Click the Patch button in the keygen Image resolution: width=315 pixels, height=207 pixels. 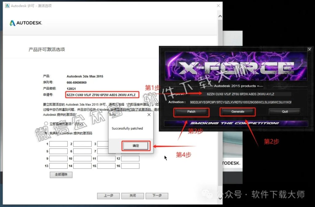pyautogui.click(x=191, y=112)
